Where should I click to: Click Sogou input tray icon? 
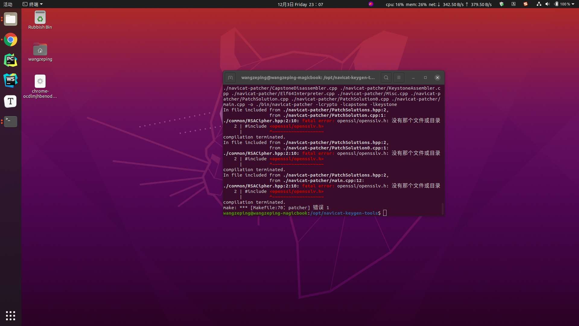click(x=526, y=4)
